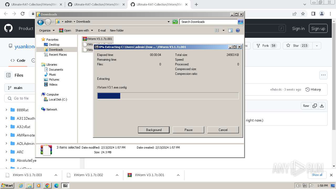
Task: Focus the Go to file search box
Action: [x=20, y=98]
